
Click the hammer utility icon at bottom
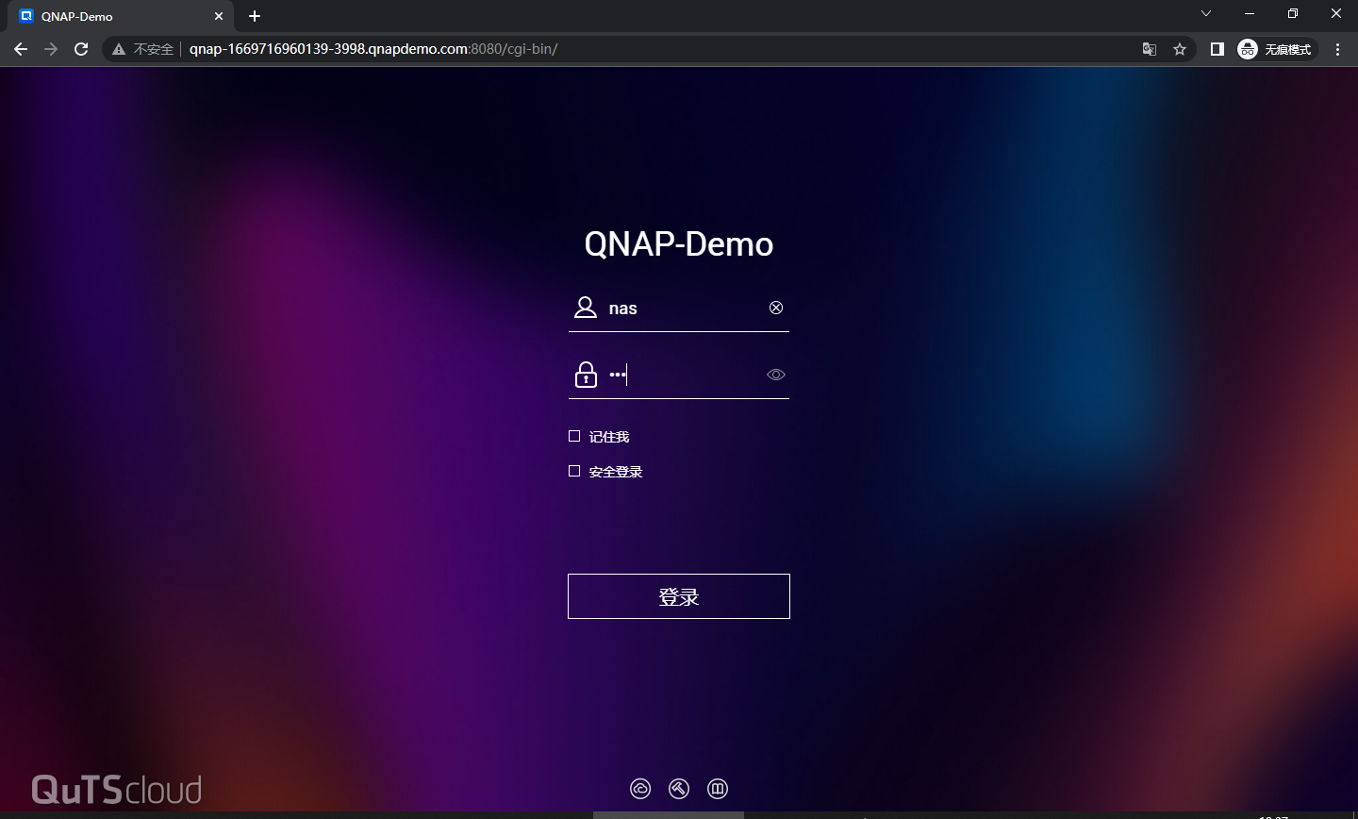(679, 789)
